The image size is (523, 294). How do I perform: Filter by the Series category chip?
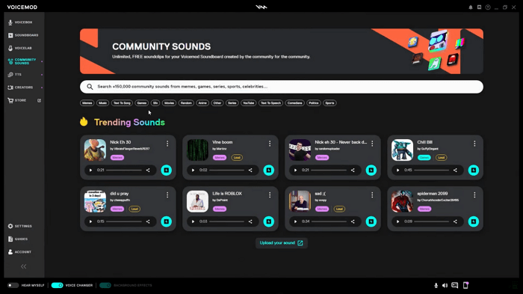coord(232,103)
